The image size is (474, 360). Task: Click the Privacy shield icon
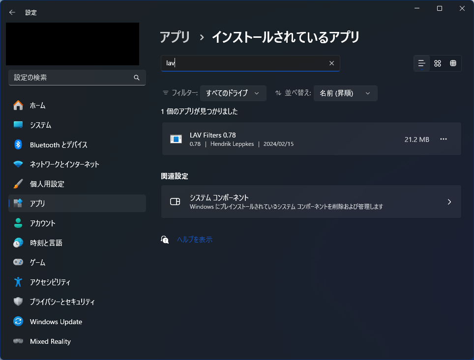tap(18, 302)
